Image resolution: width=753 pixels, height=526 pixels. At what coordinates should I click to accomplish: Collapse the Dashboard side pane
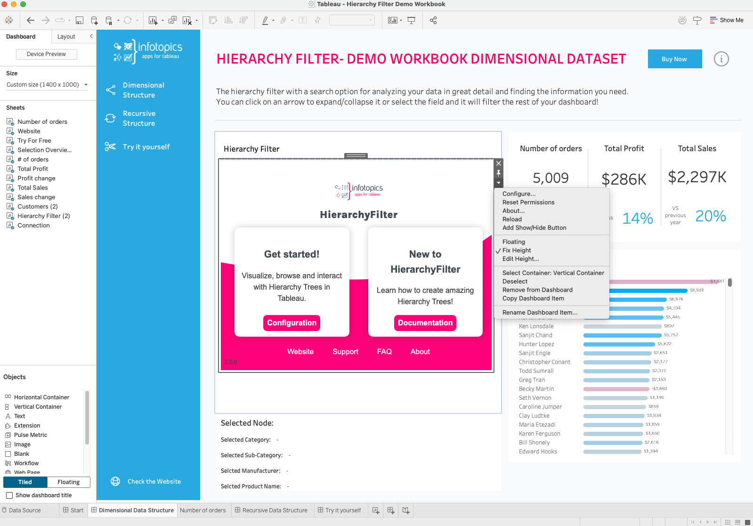point(91,36)
